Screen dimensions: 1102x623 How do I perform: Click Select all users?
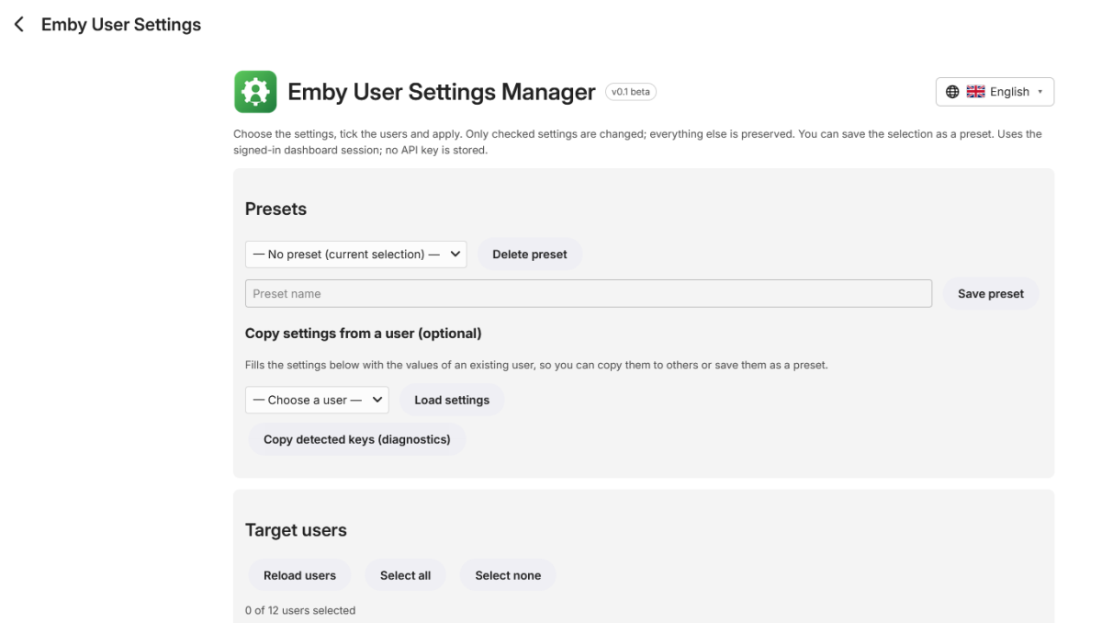coord(405,575)
